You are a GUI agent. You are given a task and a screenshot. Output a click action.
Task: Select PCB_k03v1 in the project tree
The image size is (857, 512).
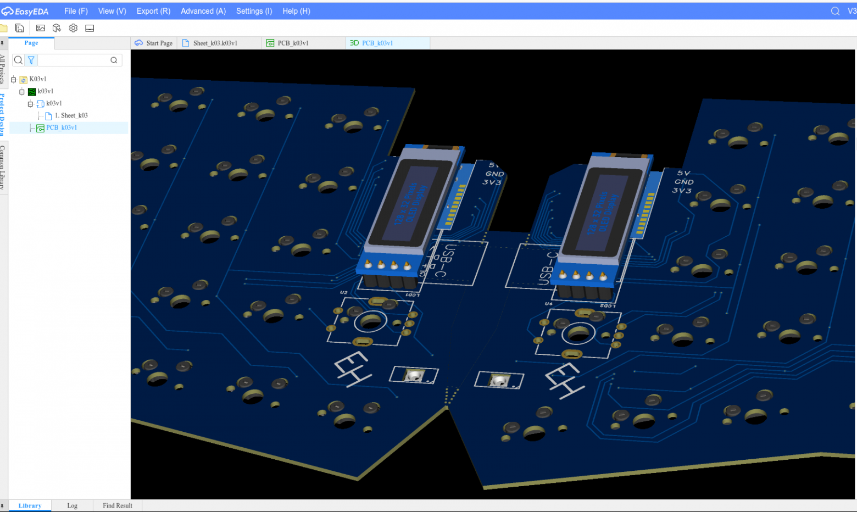[x=62, y=127]
